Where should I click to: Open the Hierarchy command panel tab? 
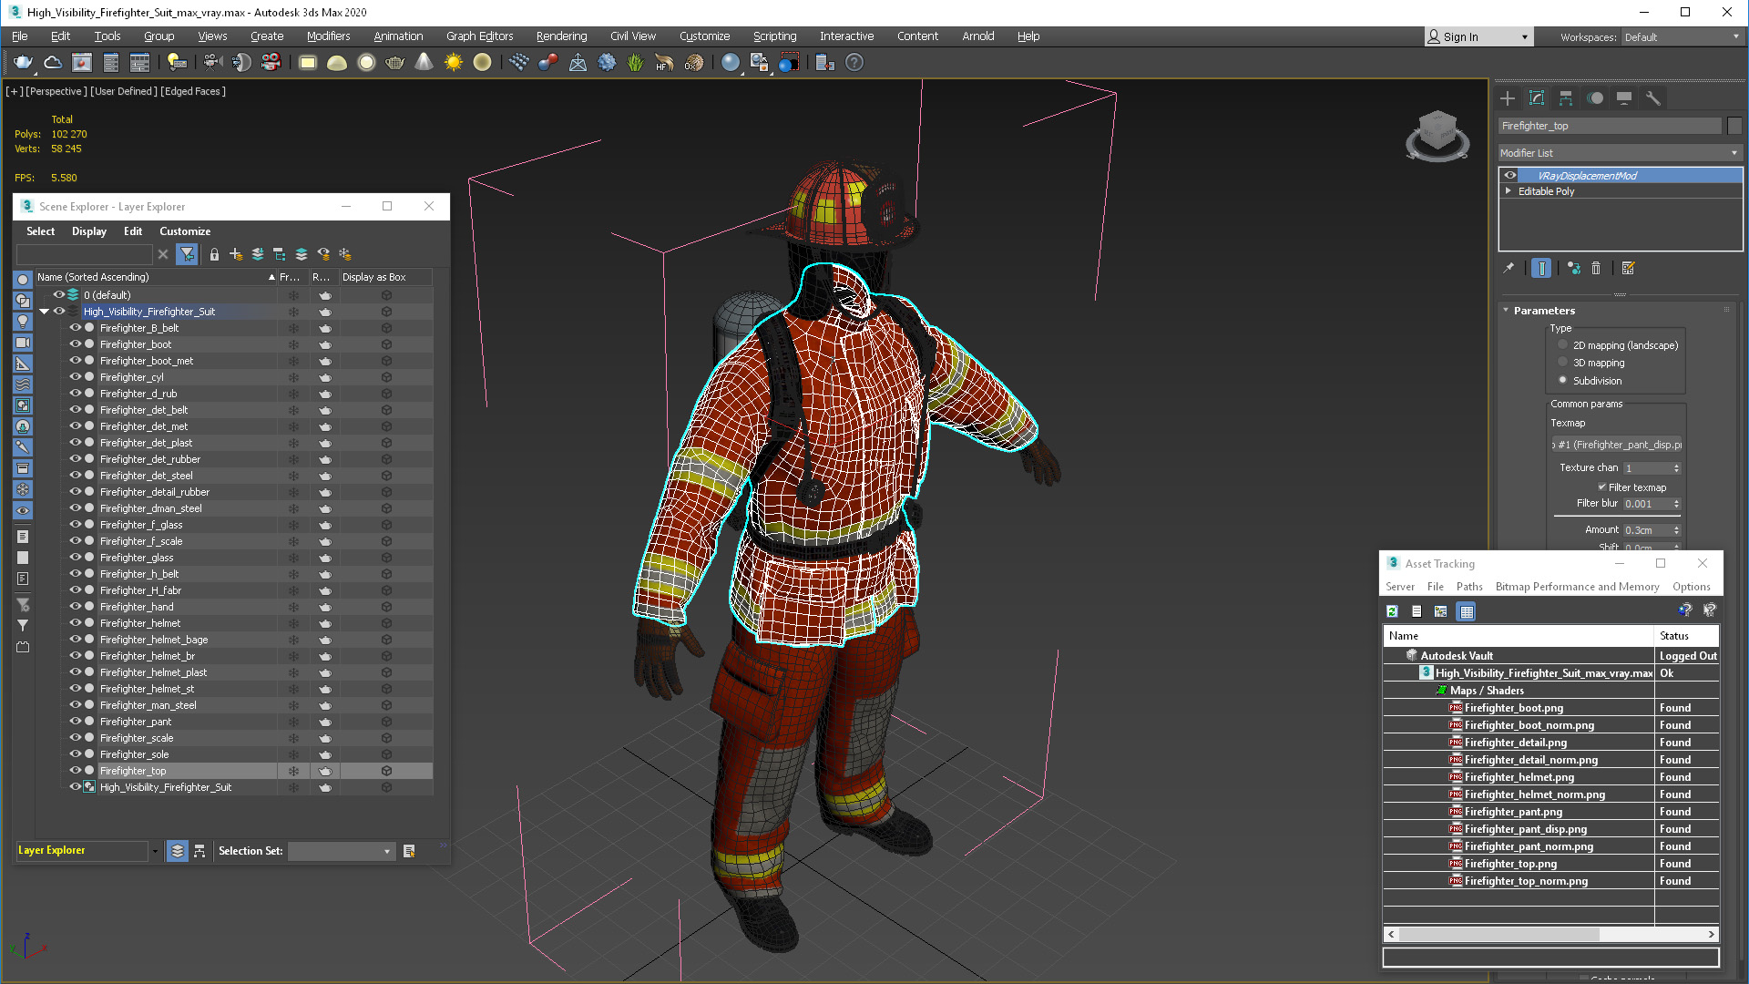tap(1566, 98)
